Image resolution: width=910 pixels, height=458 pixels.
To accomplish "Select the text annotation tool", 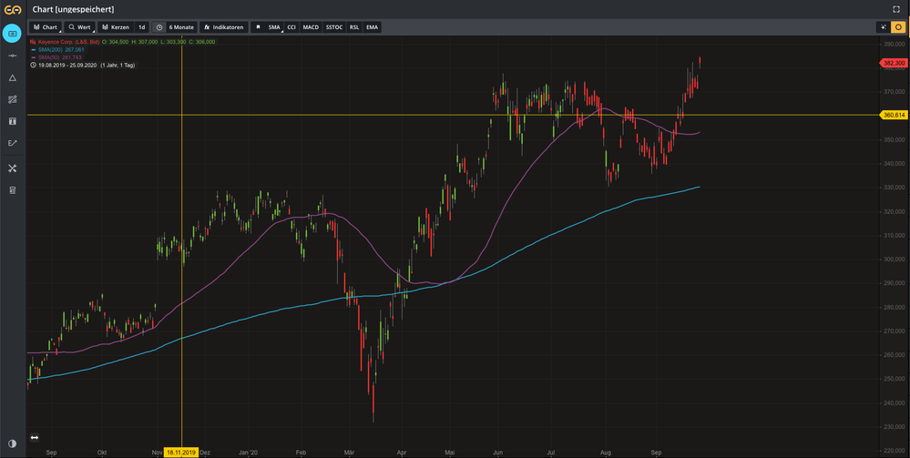I will tap(13, 121).
